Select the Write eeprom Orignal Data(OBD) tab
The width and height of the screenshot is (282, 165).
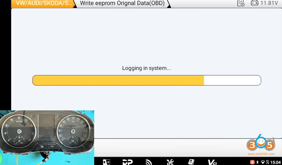coord(122,3)
